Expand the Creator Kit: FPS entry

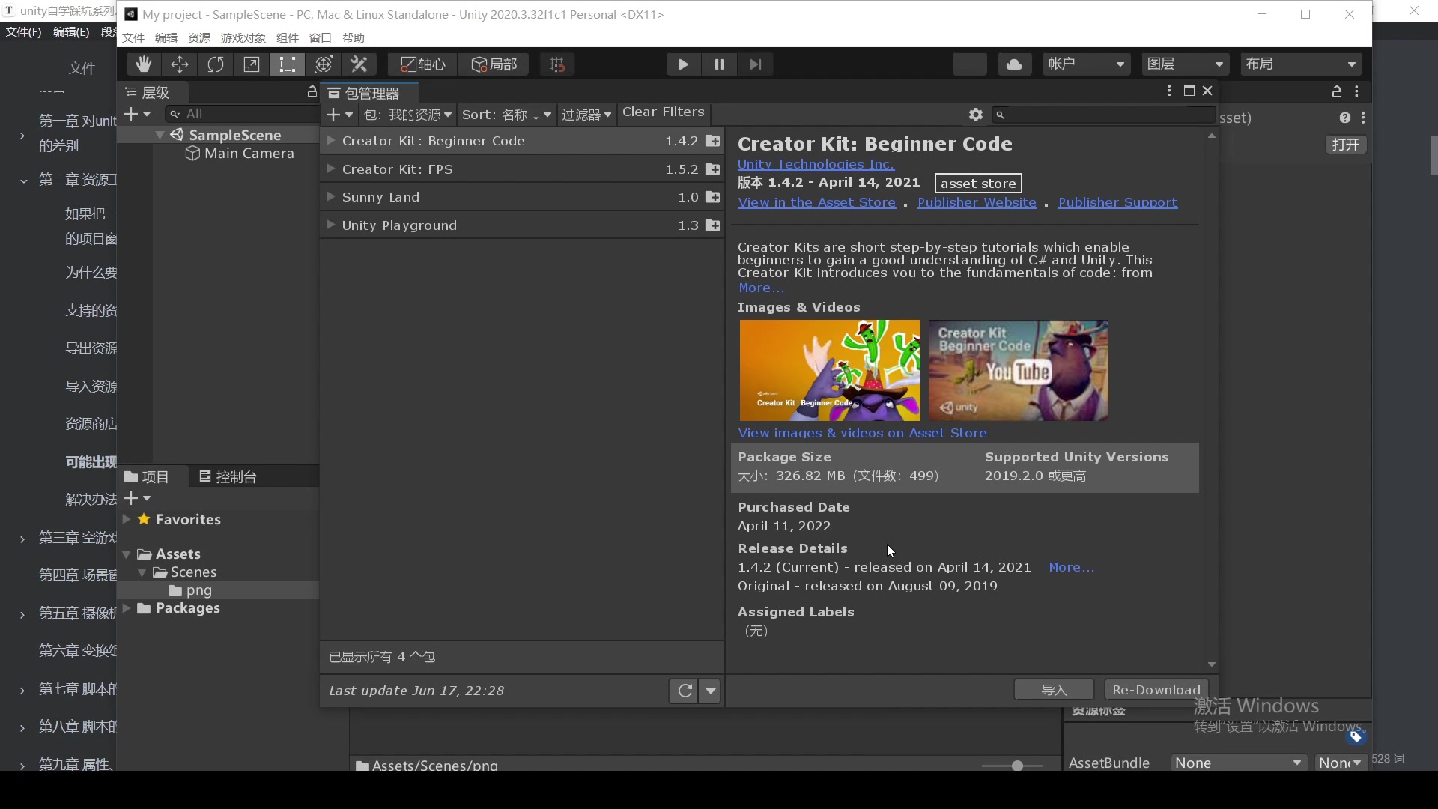coord(330,169)
